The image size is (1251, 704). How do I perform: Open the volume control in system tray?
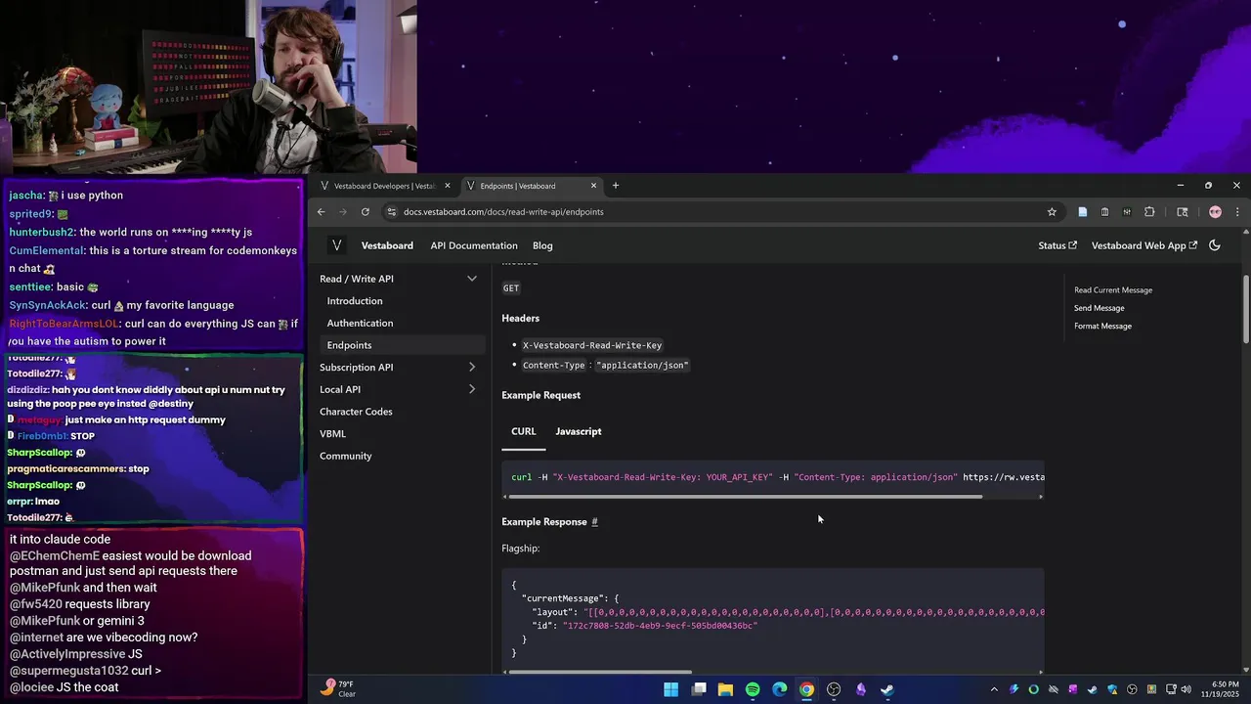(x=1186, y=689)
